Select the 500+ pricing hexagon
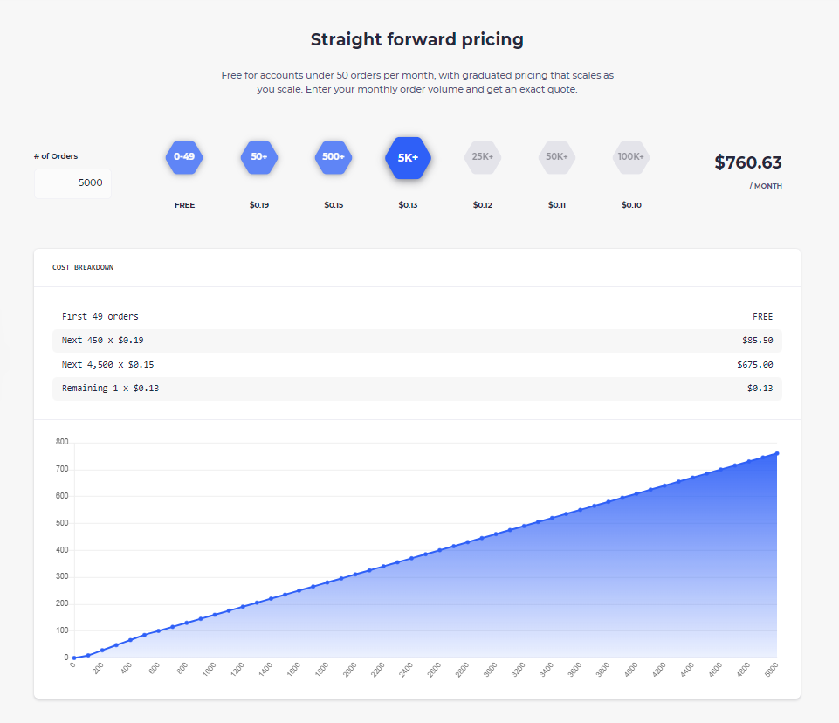This screenshot has width=839, height=723. 333,157
